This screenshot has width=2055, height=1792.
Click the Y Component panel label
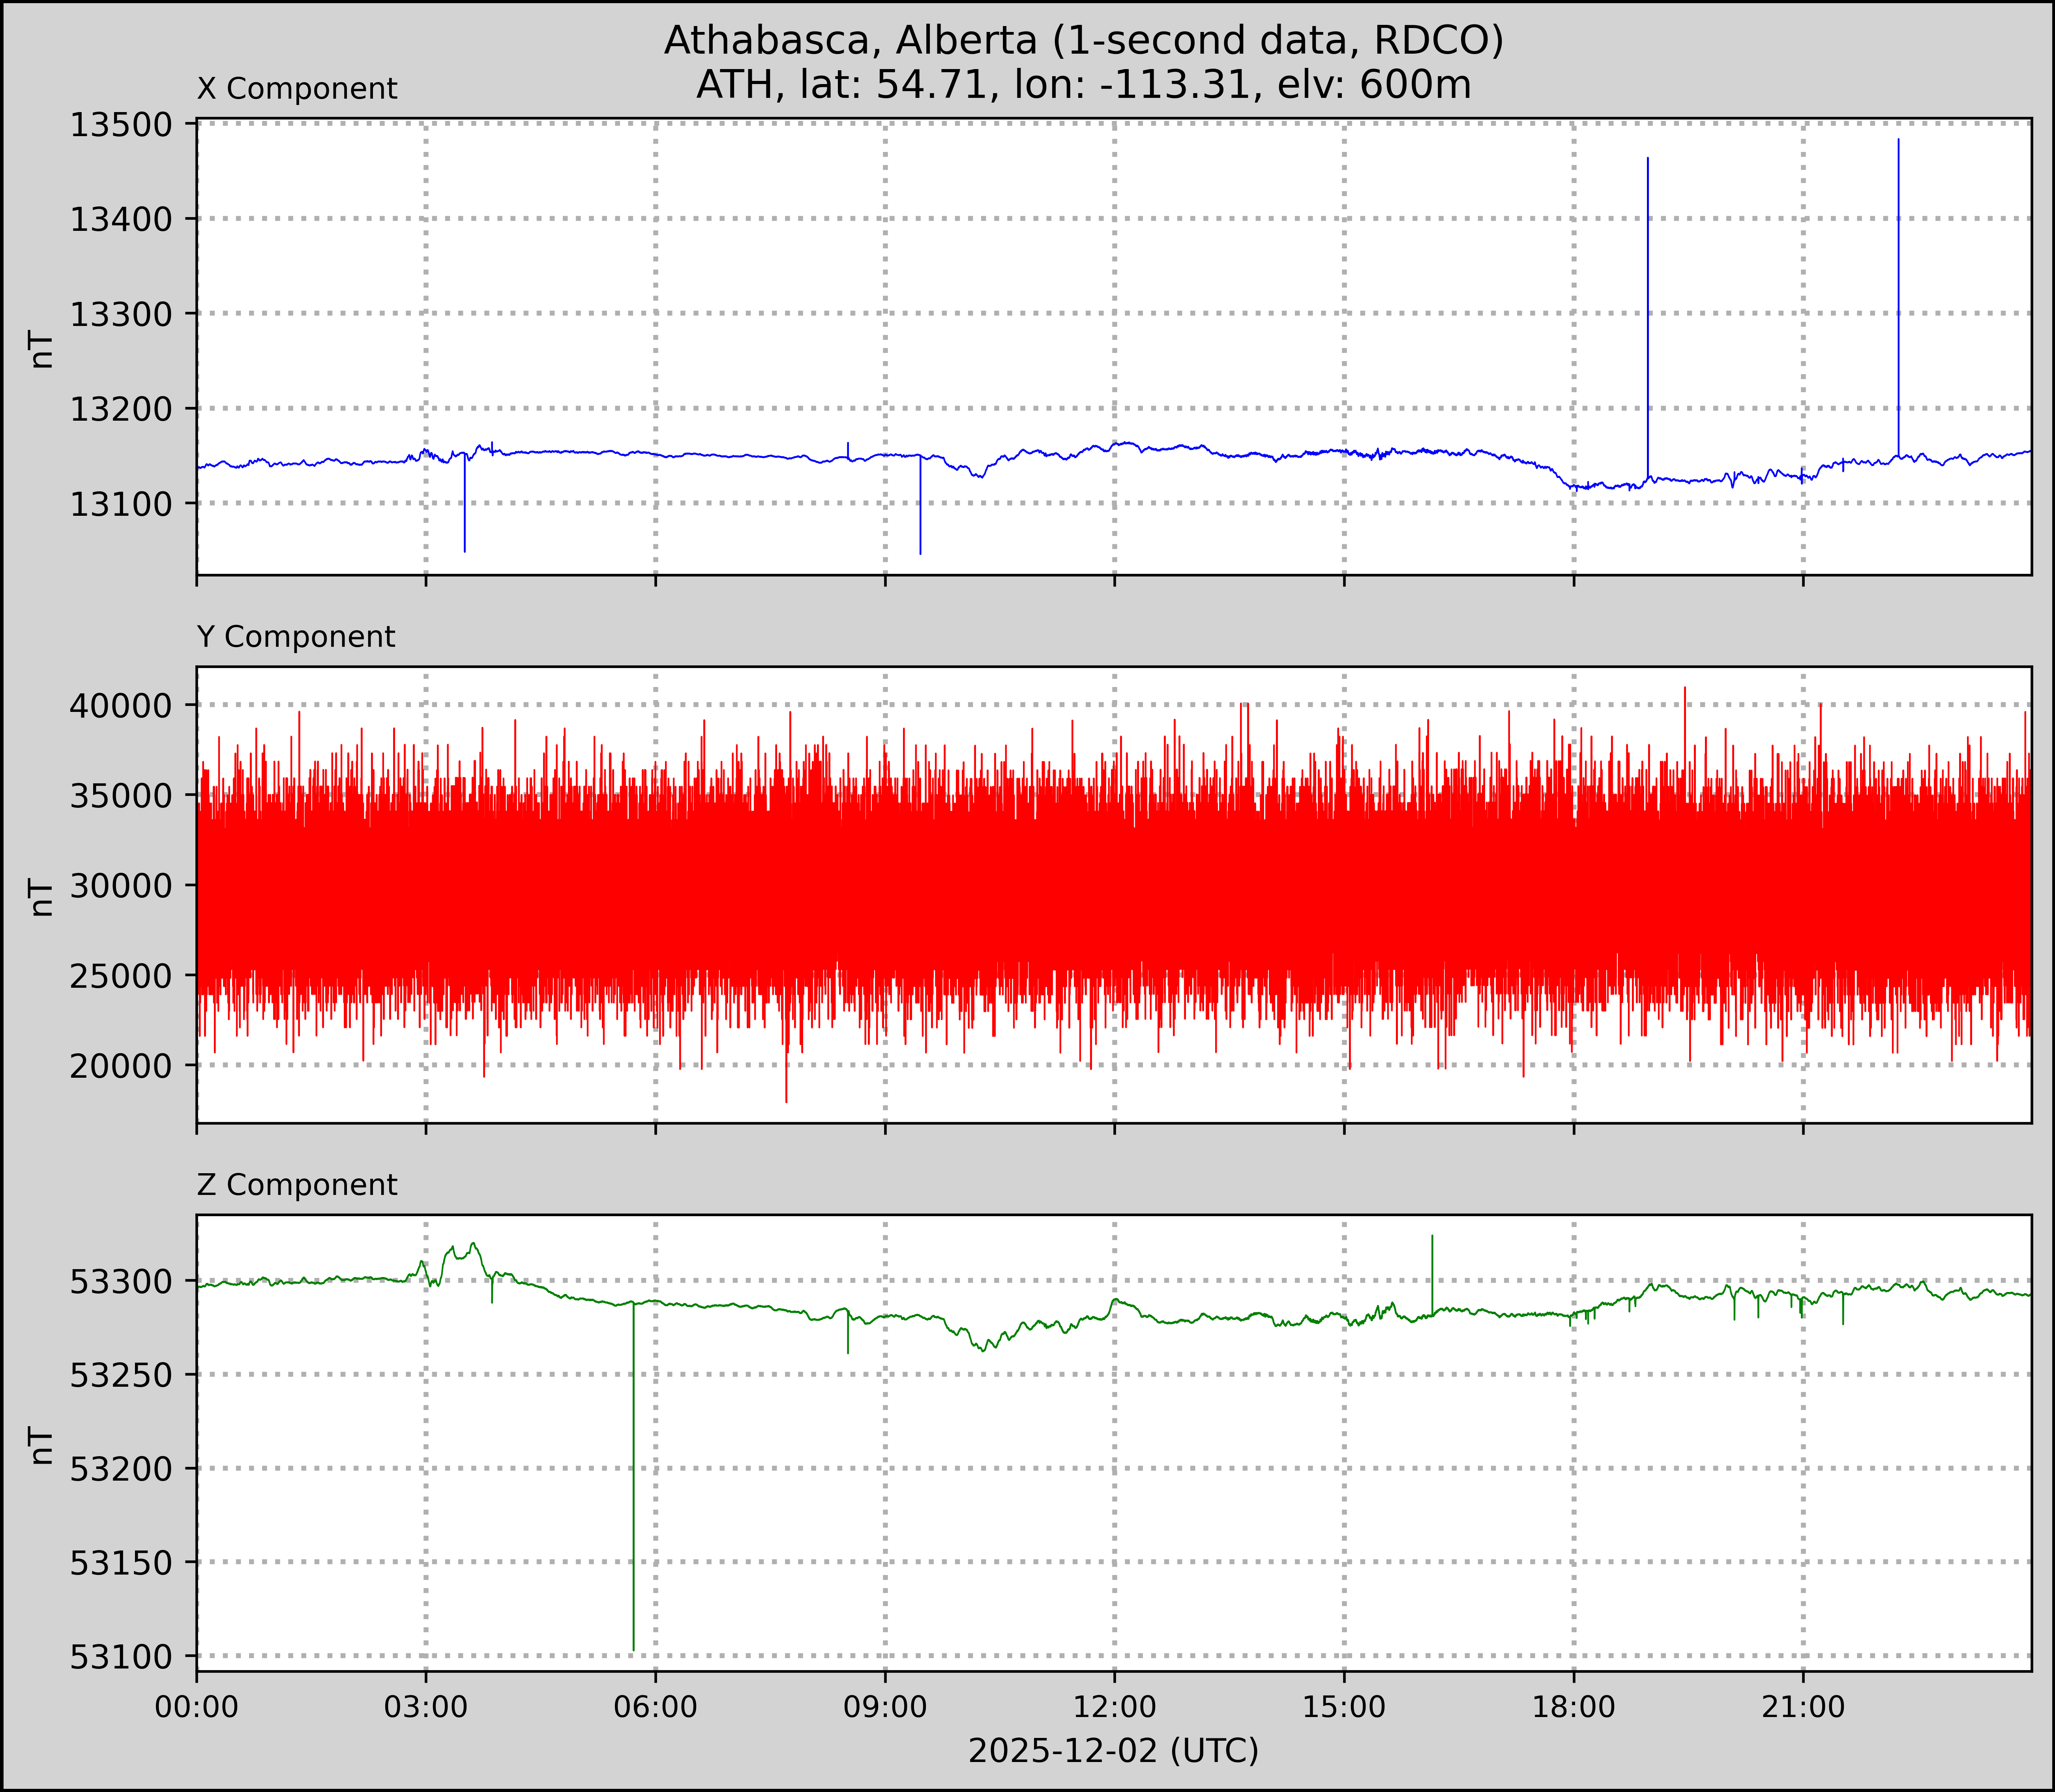click(x=296, y=637)
